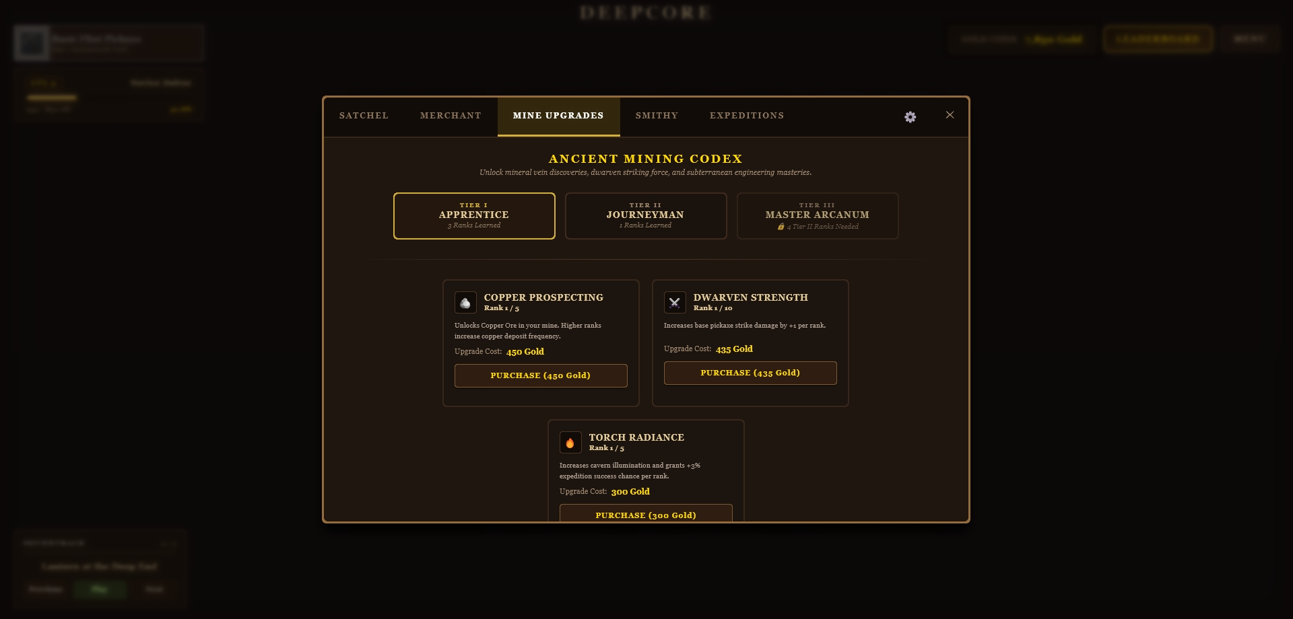The image size is (1293, 619).
Task: Purchase Copper Prospecting for 450 Gold
Action: pos(541,375)
